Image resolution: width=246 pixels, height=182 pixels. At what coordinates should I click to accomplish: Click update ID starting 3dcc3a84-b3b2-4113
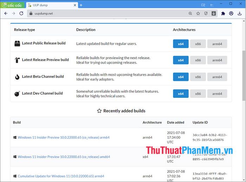click(x=210, y=137)
